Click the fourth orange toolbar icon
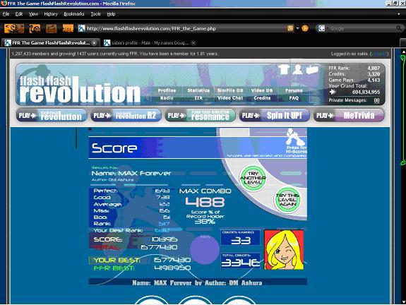 68,28
